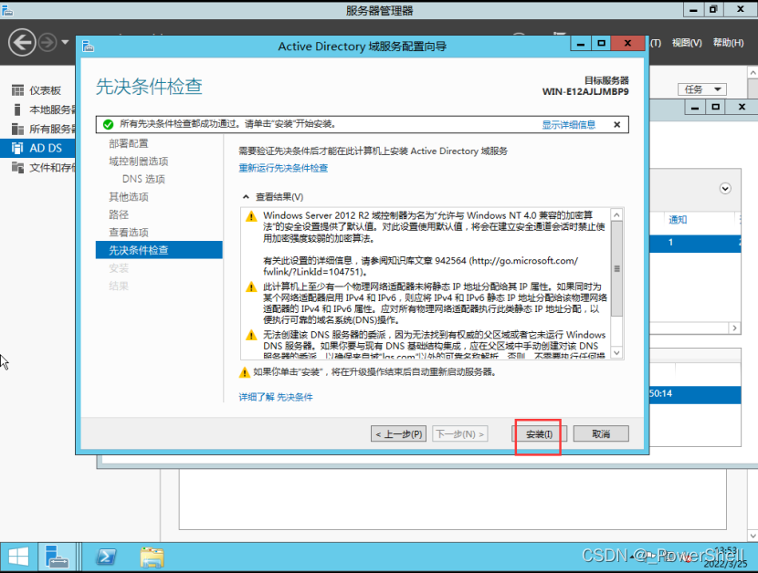Click right arrow of background horizontal scrollbar
This screenshot has width=758, height=573.
pos(734,328)
